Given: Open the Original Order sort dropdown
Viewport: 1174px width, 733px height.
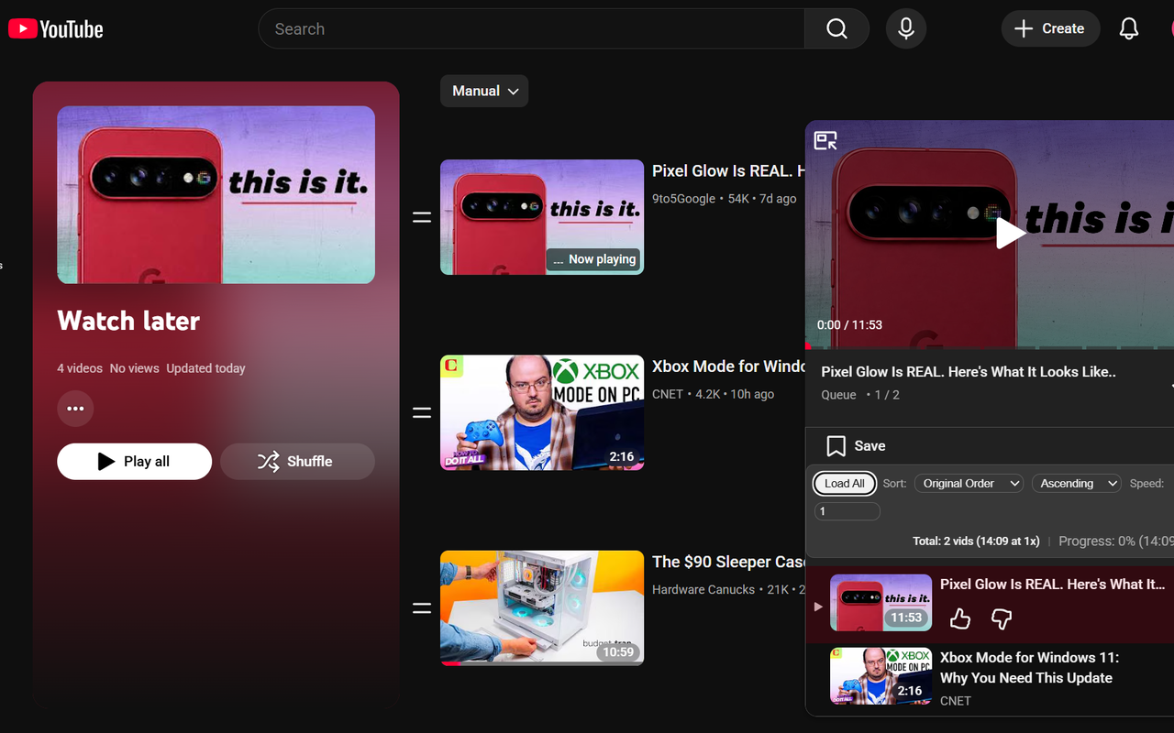Looking at the screenshot, I should coord(969,483).
